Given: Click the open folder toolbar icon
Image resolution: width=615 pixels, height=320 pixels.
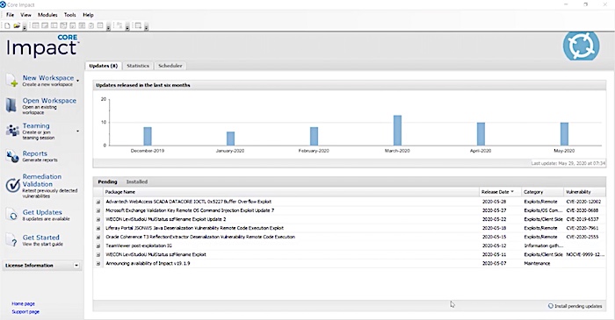Looking at the screenshot, I should 17,25.
